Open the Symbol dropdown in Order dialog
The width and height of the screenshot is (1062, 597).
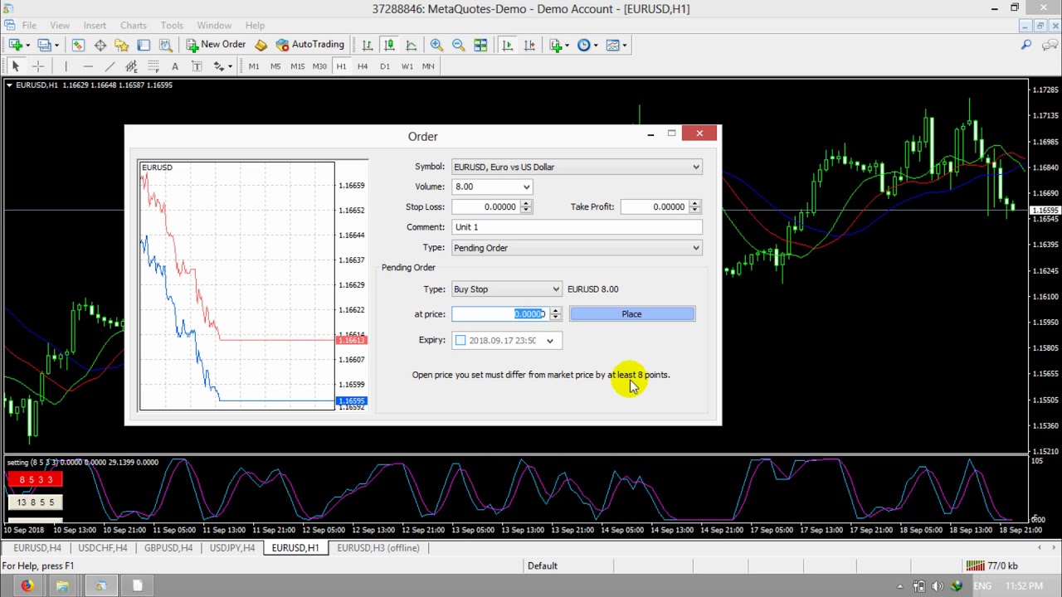point(695,167)
